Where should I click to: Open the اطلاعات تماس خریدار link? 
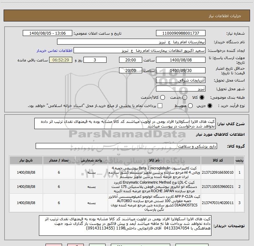pos(54,51)
